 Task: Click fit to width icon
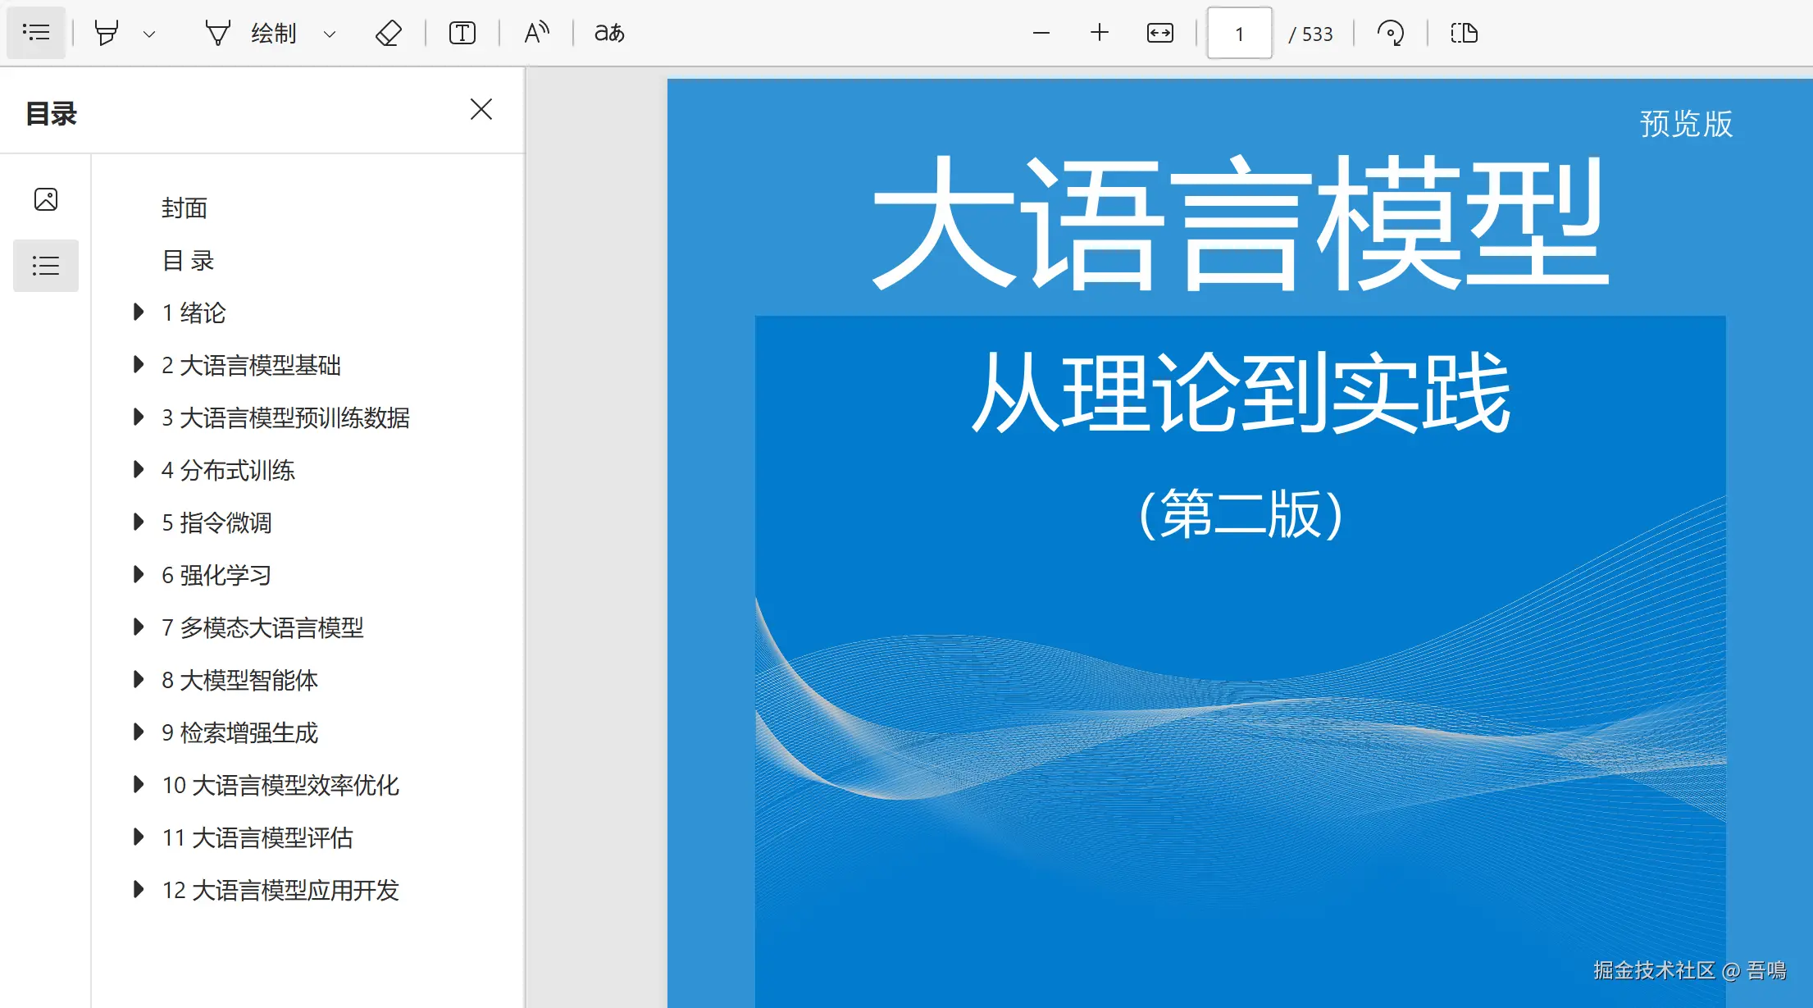1159,34
